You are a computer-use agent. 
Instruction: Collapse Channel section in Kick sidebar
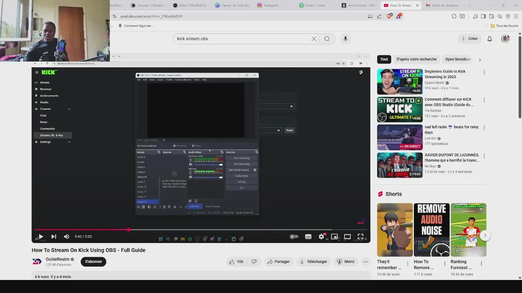point(69,109)
